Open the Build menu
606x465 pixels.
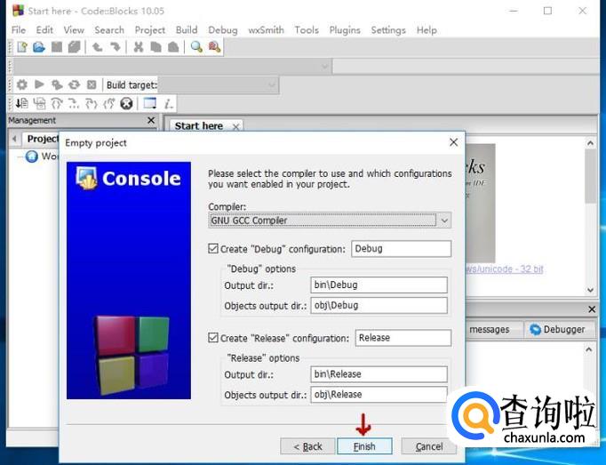coord(187,29)
